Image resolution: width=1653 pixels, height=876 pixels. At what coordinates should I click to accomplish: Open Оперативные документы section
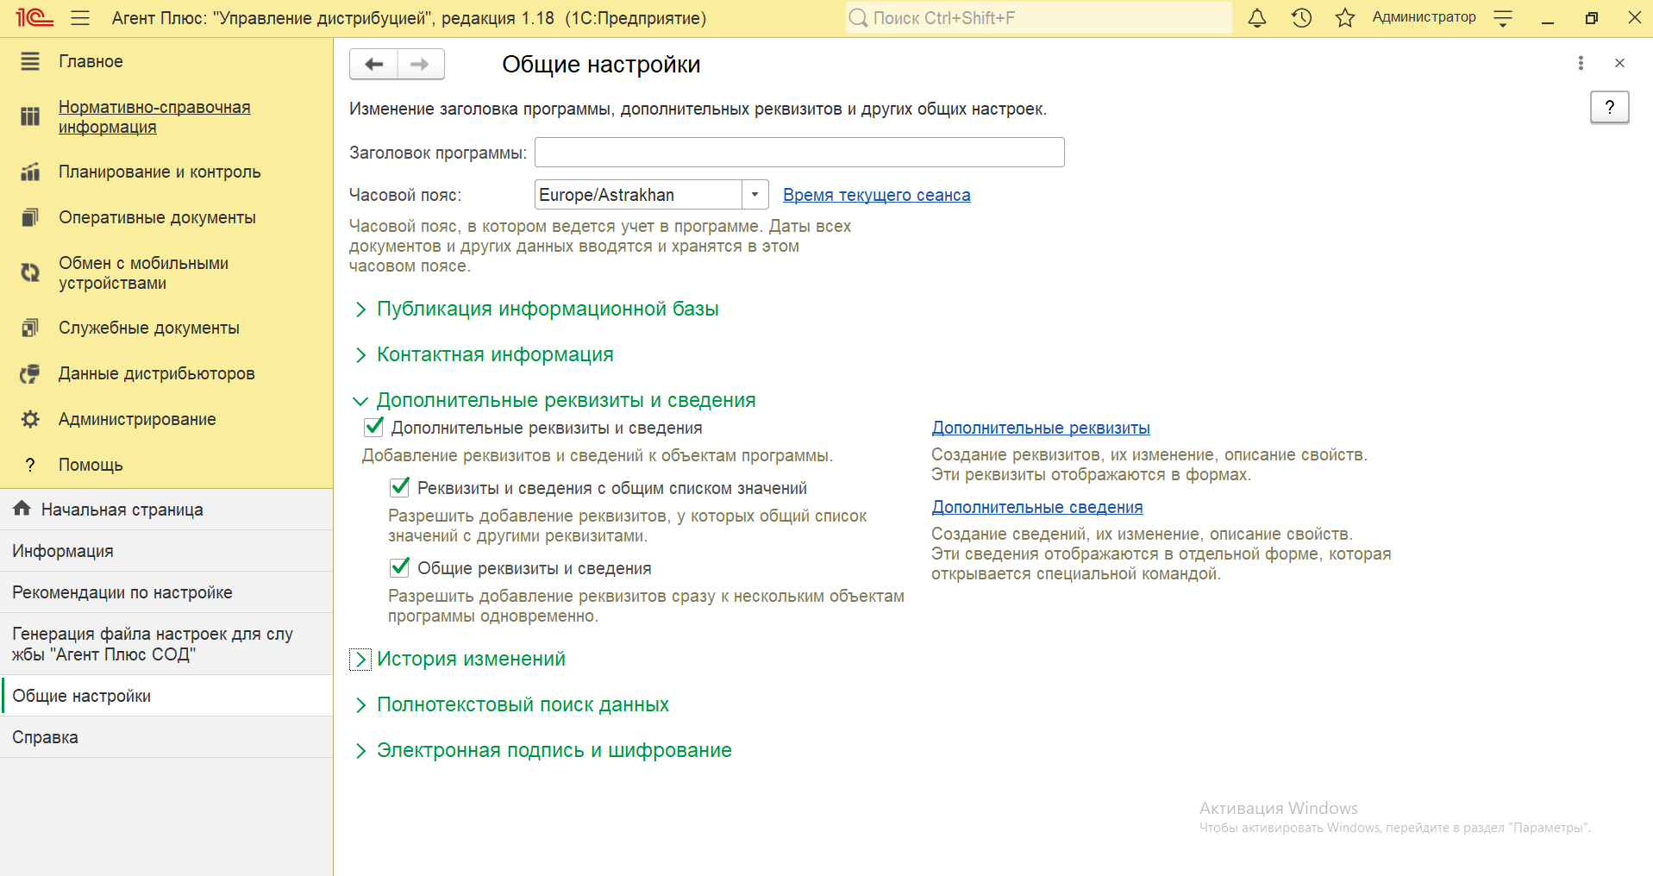point(157,217)
